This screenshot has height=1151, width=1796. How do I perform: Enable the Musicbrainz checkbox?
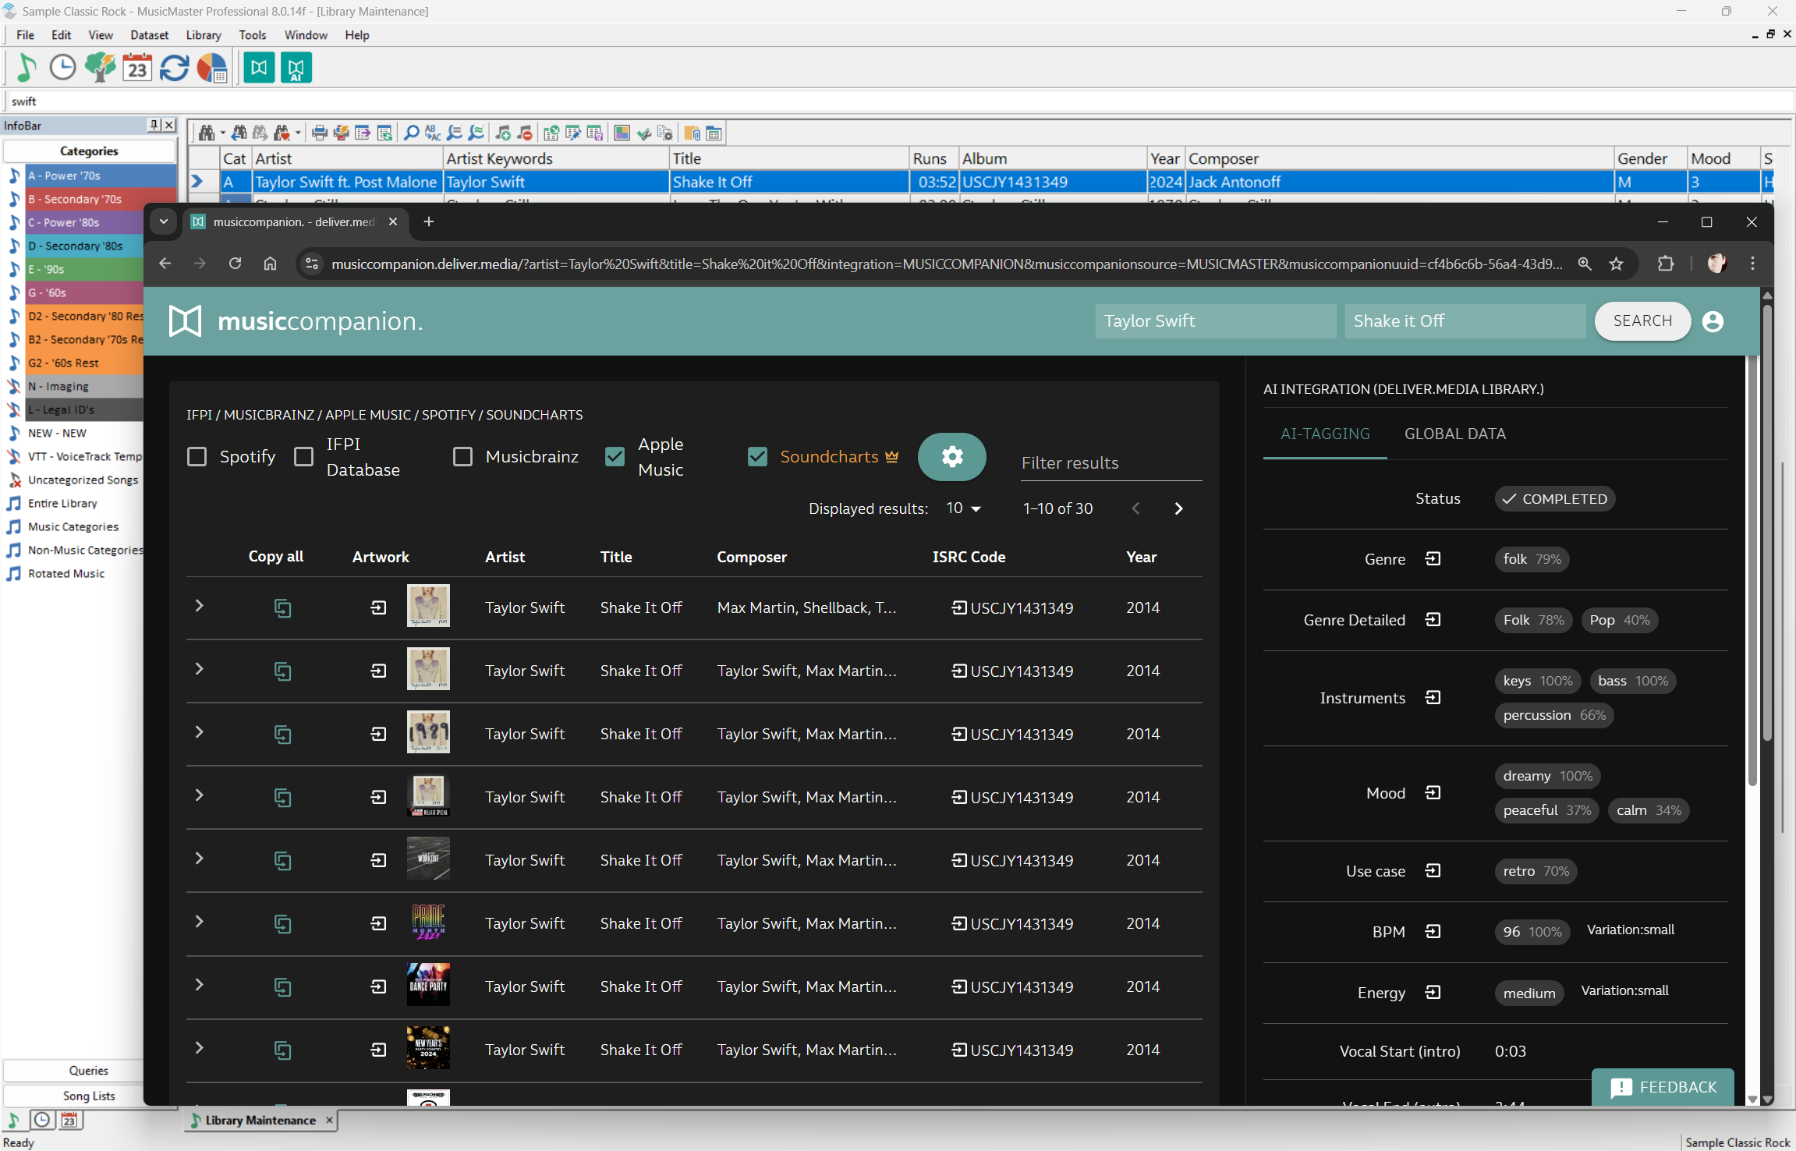pyautogui.click(x=463, y=457)
